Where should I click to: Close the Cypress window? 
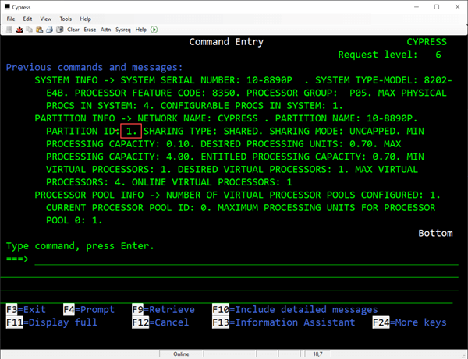tap(457, 7)
